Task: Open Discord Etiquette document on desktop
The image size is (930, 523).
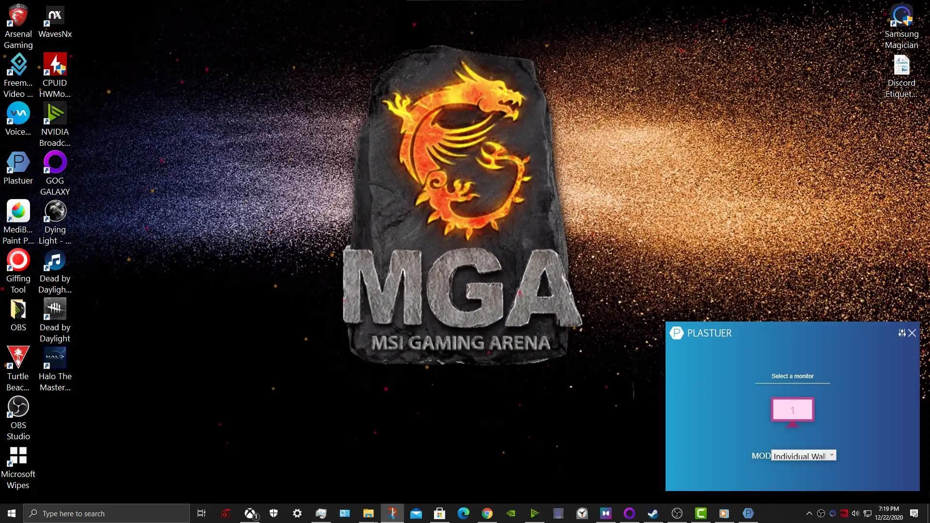Action: tap(901, 76)
